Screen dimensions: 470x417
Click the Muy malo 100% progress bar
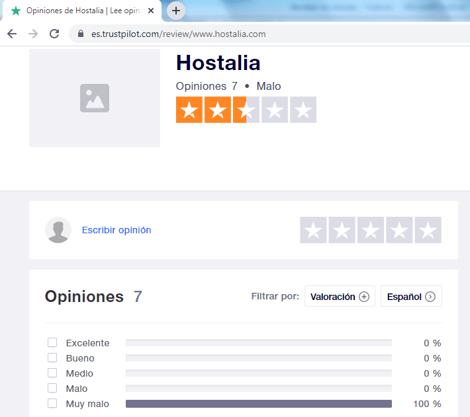[x=258, y=404]
